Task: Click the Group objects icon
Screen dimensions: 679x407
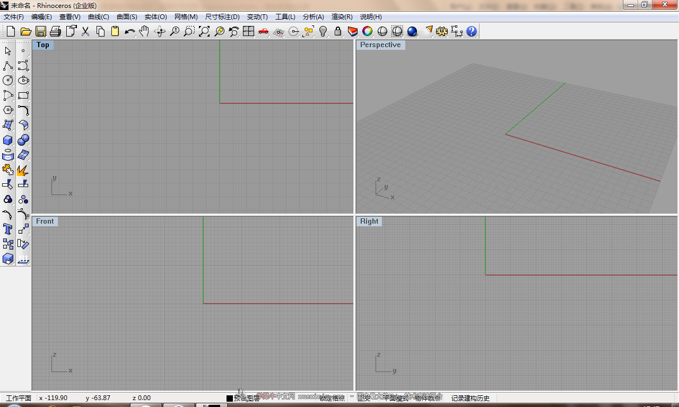Action: (x=8, y=200)
